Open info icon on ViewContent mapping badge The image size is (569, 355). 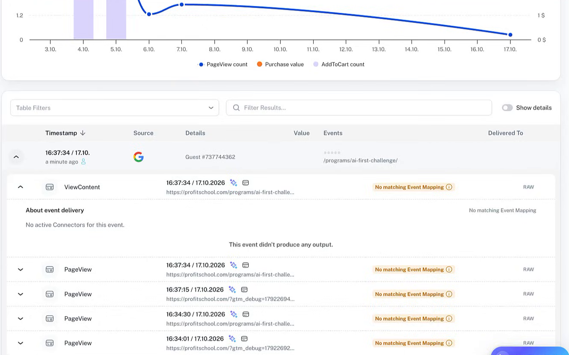pos(449,187)
